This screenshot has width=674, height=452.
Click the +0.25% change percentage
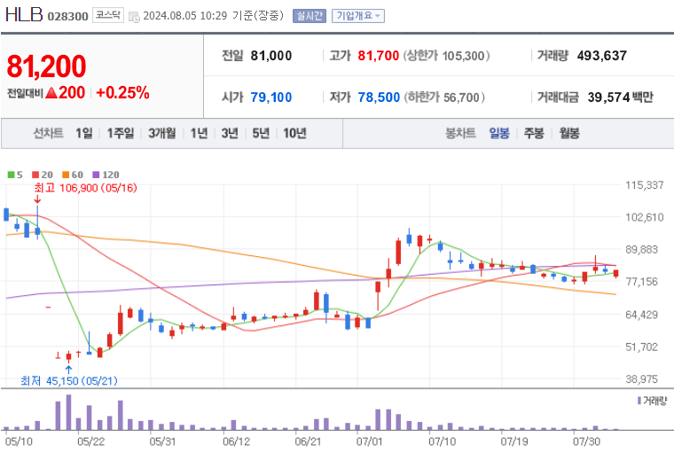click(122, 92)
